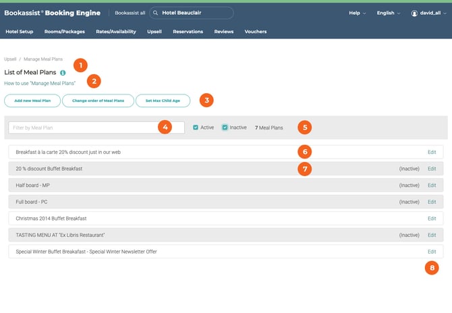Click the Bookassist Booking Engine logo
The height and width of the screenshot is (313, 452).
pos(53,13)
